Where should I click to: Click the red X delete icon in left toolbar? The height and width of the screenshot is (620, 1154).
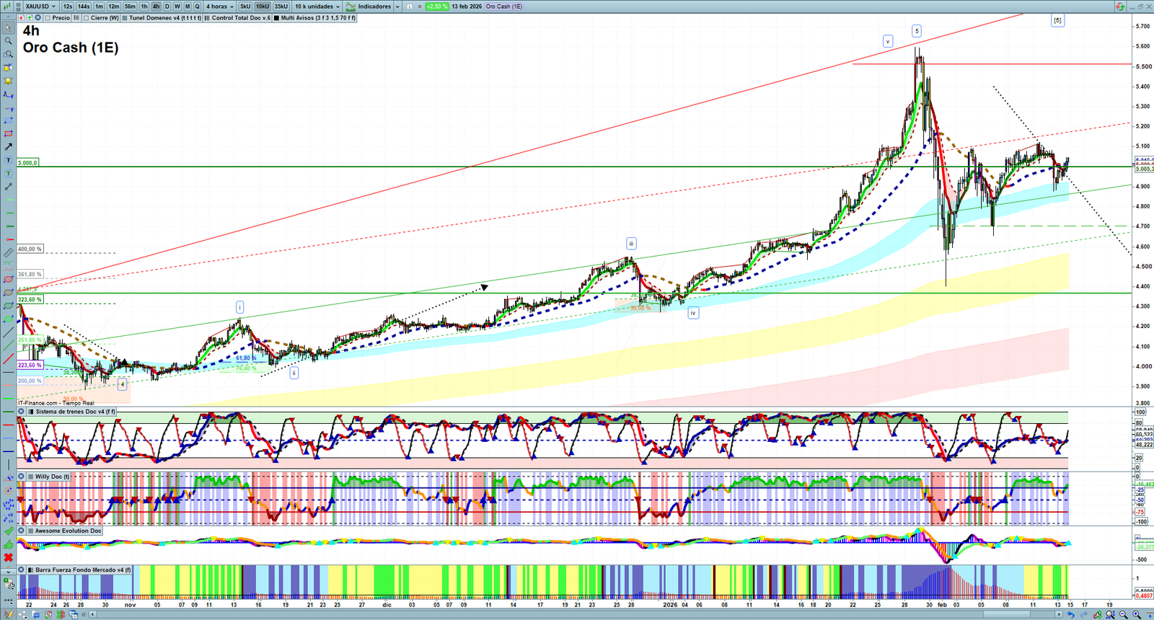(8, 557)
